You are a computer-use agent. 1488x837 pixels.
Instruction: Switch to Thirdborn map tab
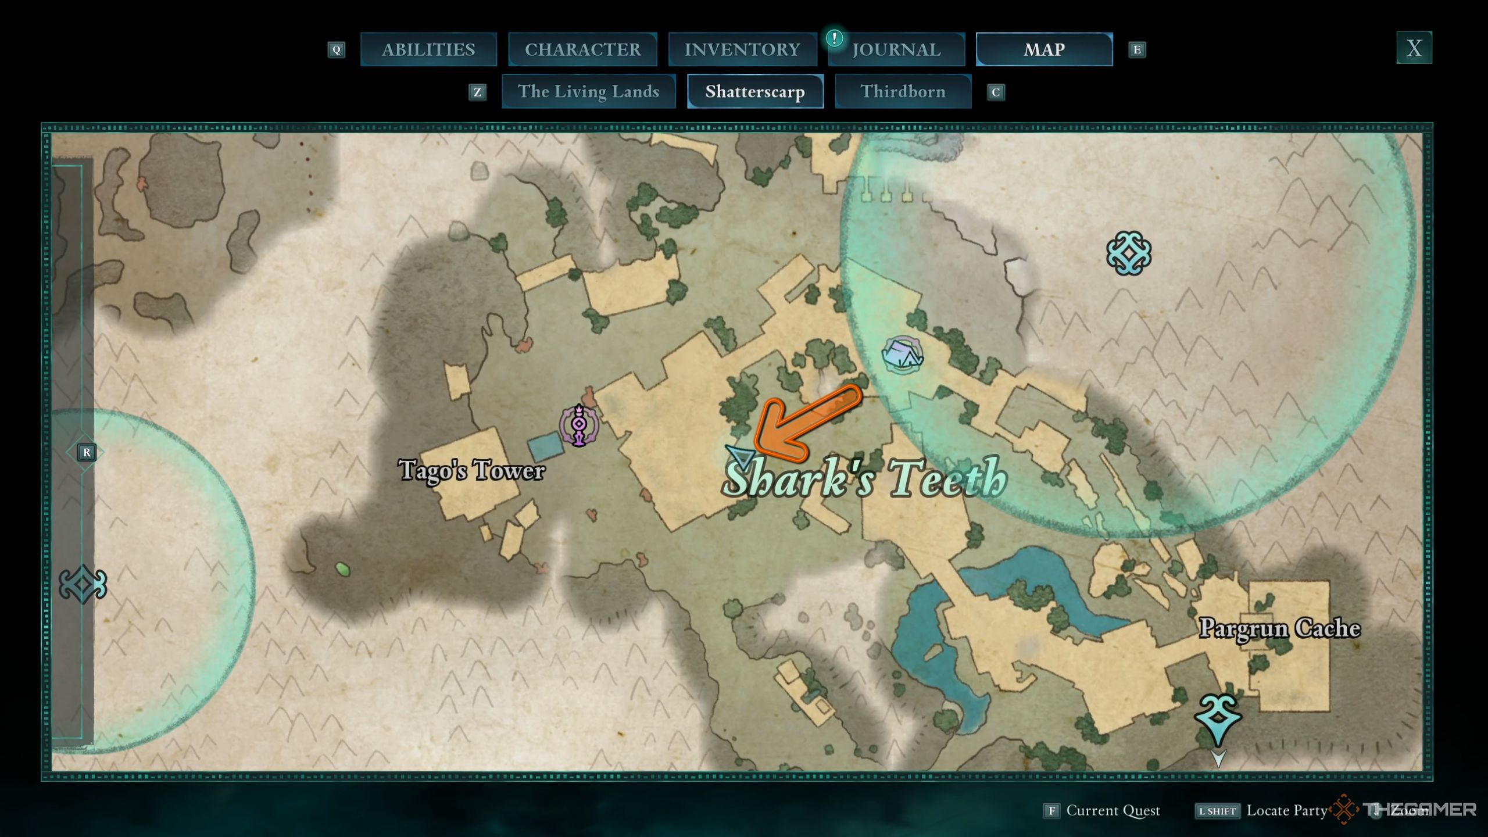coord(903,91)
